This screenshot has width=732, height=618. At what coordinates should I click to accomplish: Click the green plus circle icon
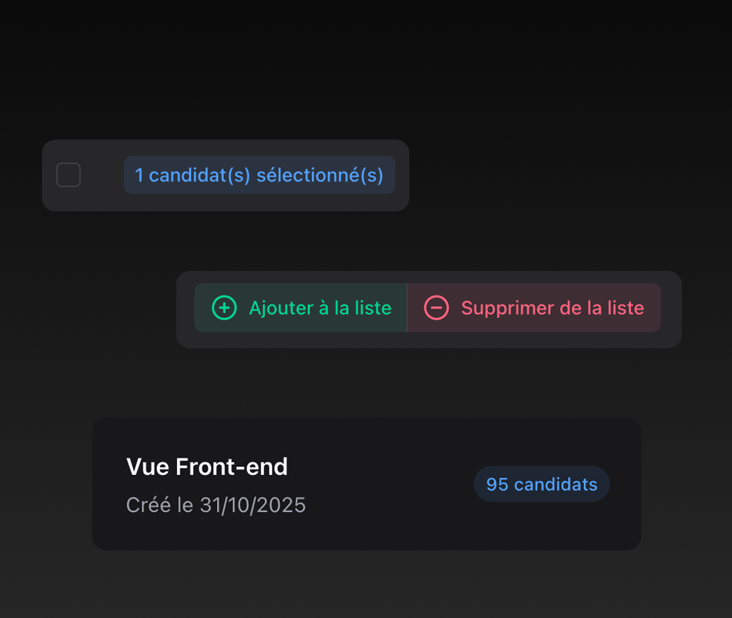[x=224, y=308]
